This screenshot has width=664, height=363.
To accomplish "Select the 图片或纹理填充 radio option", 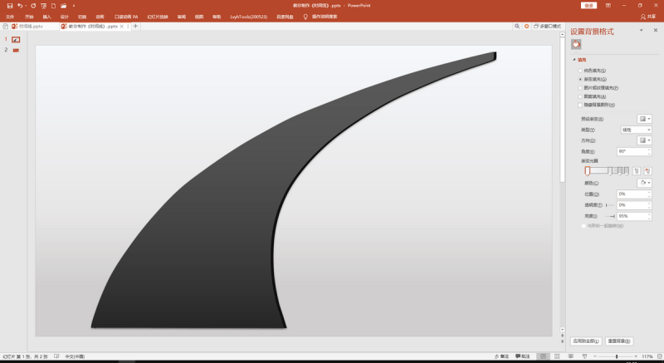I will [x=580, y=87].
